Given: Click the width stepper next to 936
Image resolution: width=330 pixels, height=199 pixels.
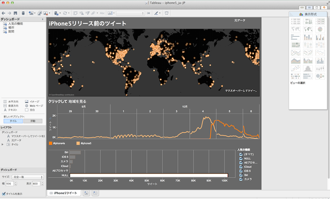Looking at the screenshot, I should click(x=15, y=183).
